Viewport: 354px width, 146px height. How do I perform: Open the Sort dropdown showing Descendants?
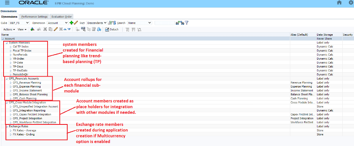pyautogui.click(x=97, y=23)
